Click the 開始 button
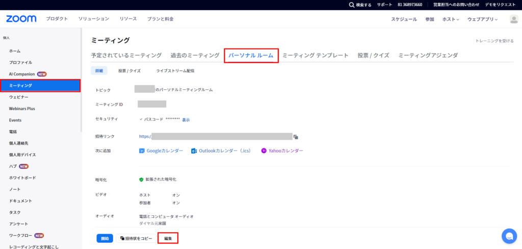 point(105,238)
